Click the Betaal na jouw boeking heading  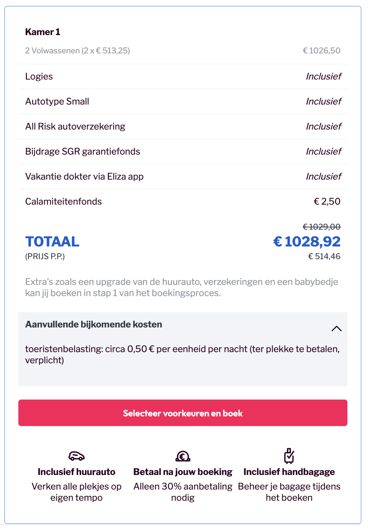point(183,472)
